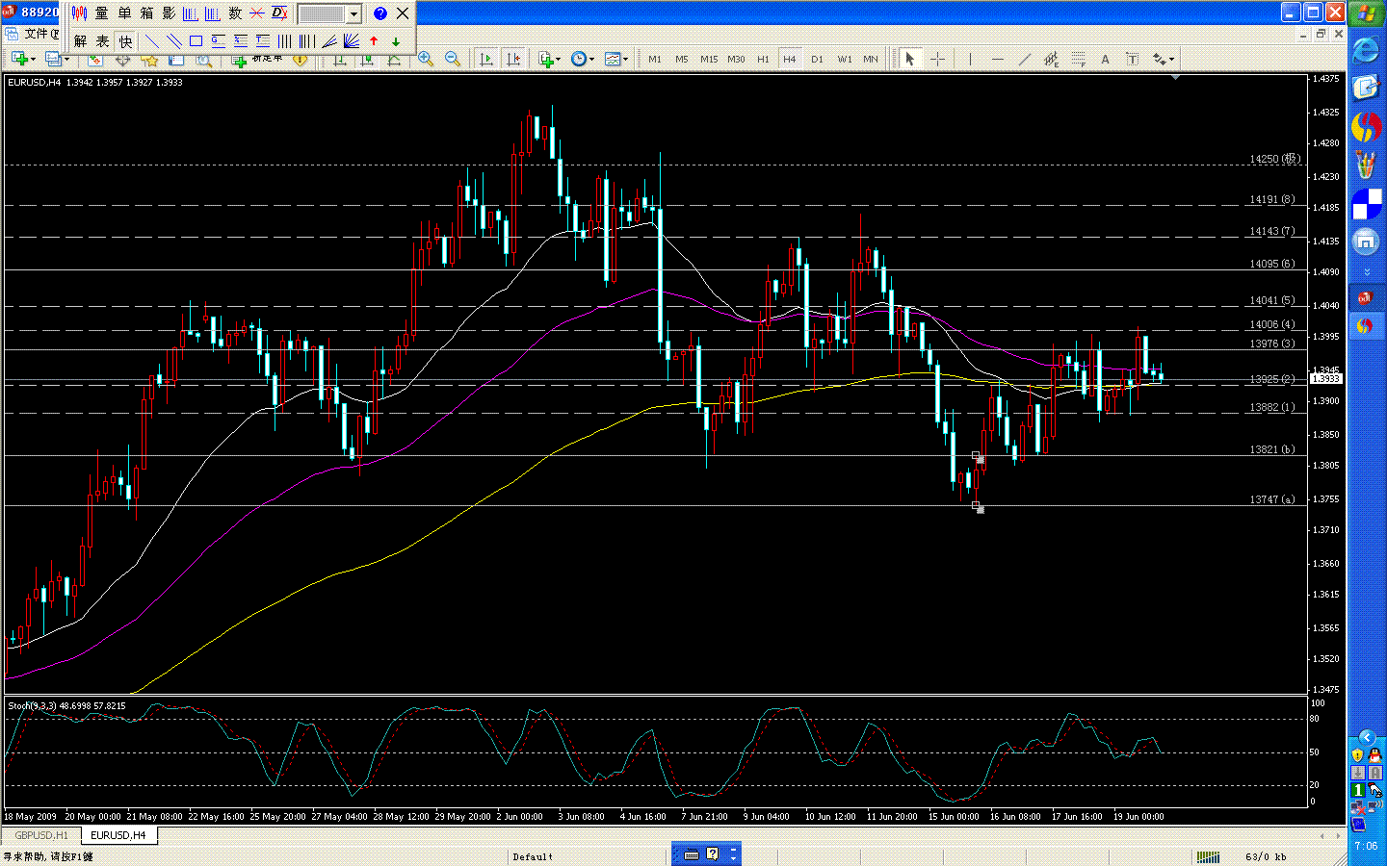
Task: Switch chart to bar chart display
Action: point(340,60)
